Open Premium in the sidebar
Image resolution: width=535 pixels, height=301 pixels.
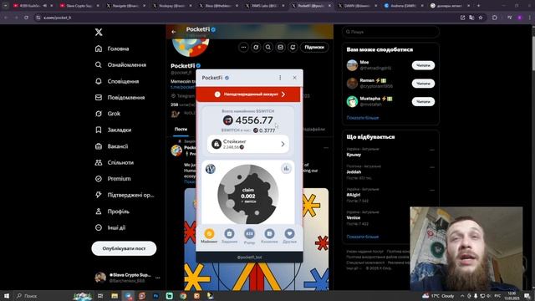point(113,179)
